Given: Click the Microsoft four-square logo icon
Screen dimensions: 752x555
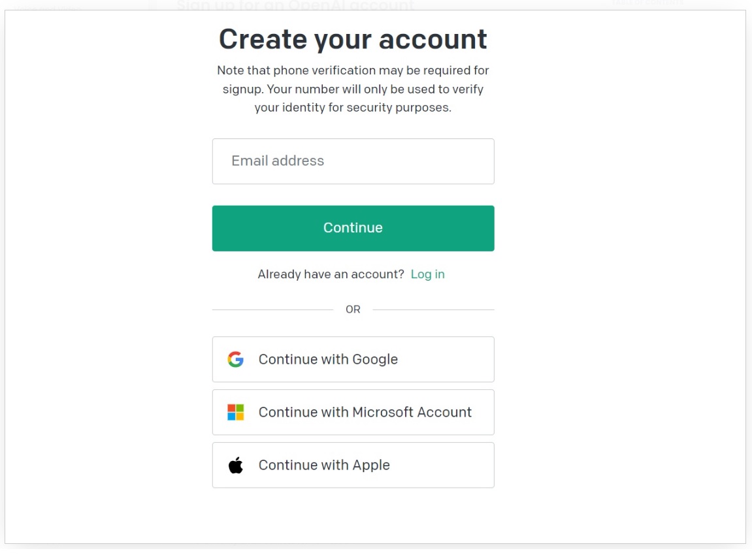Looking at the screenshot, I should 235,412.
